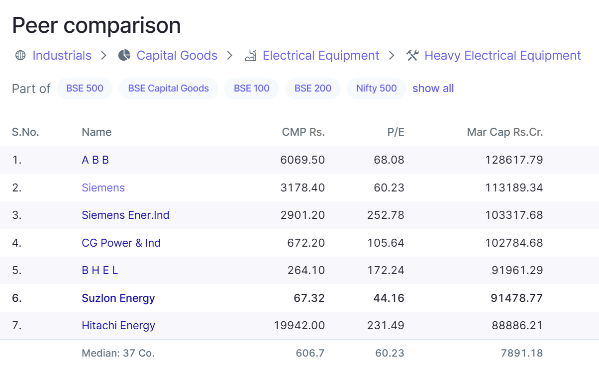Open the Capital Goods breadcrumb link
Image resolution: width=599 pixels, height=372 pixels.
tap(177, 55)
